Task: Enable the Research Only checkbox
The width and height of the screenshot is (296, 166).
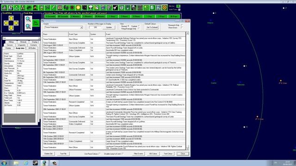Action: click(182, 25)
